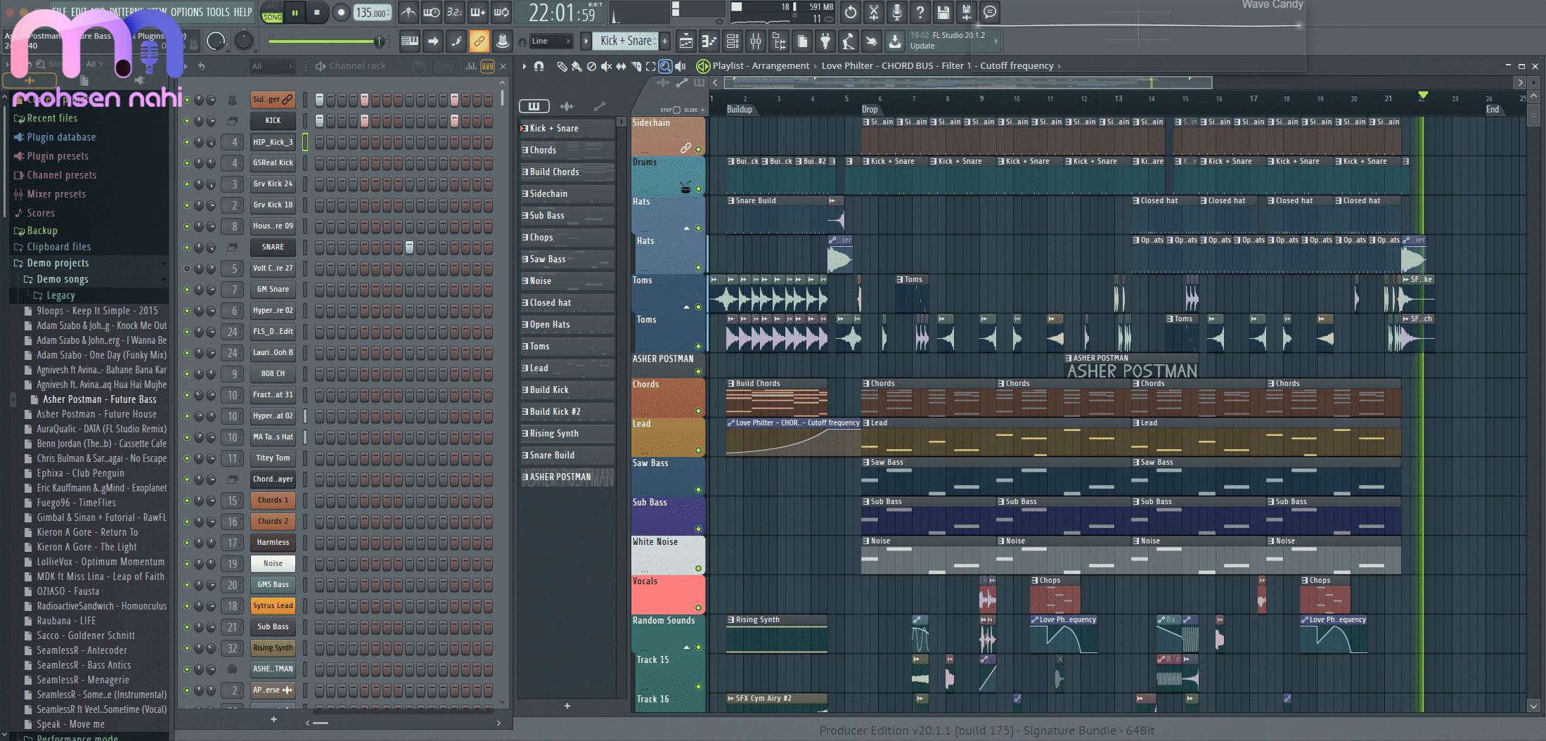
Task: Collapse the Toms track group arrow
Action: click(x=686, y=307)
